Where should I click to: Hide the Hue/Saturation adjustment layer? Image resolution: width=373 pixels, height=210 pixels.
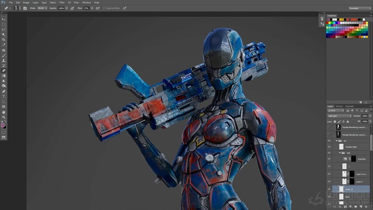click(329, 159)
